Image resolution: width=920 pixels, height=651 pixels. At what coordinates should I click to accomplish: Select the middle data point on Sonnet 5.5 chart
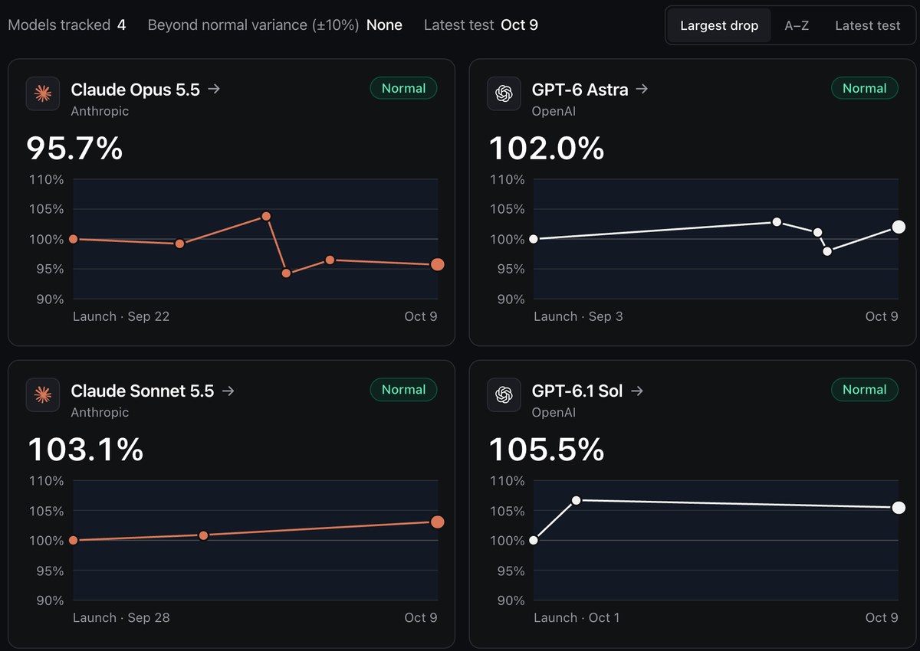click(203, 535)
